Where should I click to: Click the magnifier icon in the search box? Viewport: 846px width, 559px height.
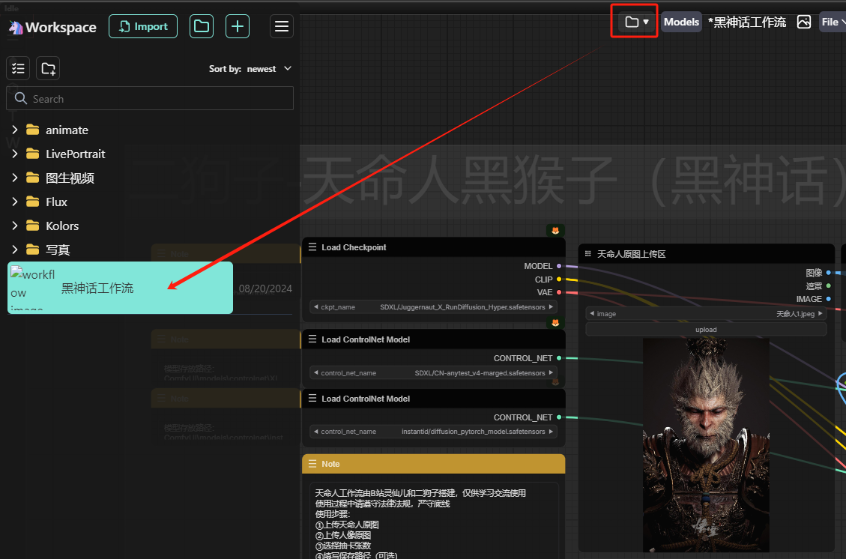tap(21, 98)
